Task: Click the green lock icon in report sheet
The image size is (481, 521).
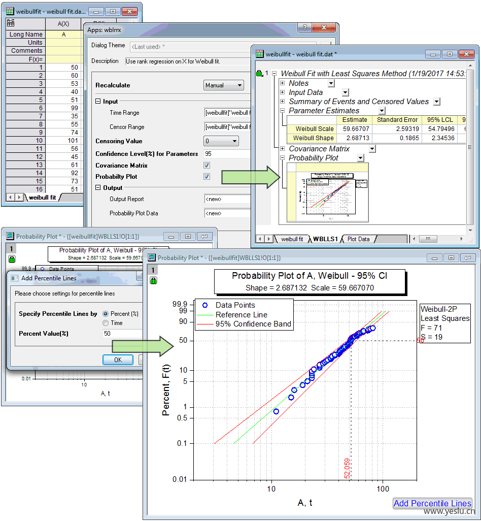Action: (259, 73)
